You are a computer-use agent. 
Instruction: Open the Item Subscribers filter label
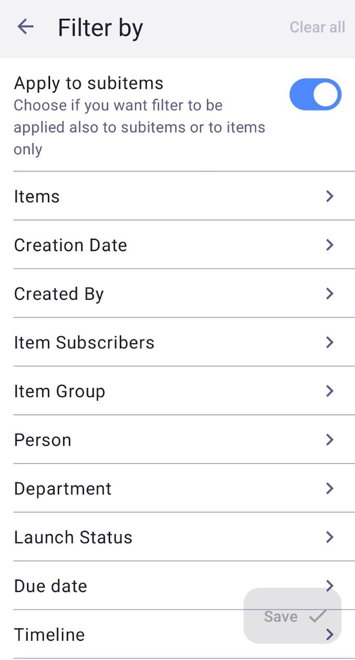pos(84,343)
